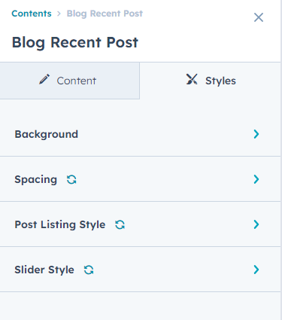Click the Contents breadcrumb link
Image resolution: width=282 pixels, height=320 pixels.
[32, 14]
